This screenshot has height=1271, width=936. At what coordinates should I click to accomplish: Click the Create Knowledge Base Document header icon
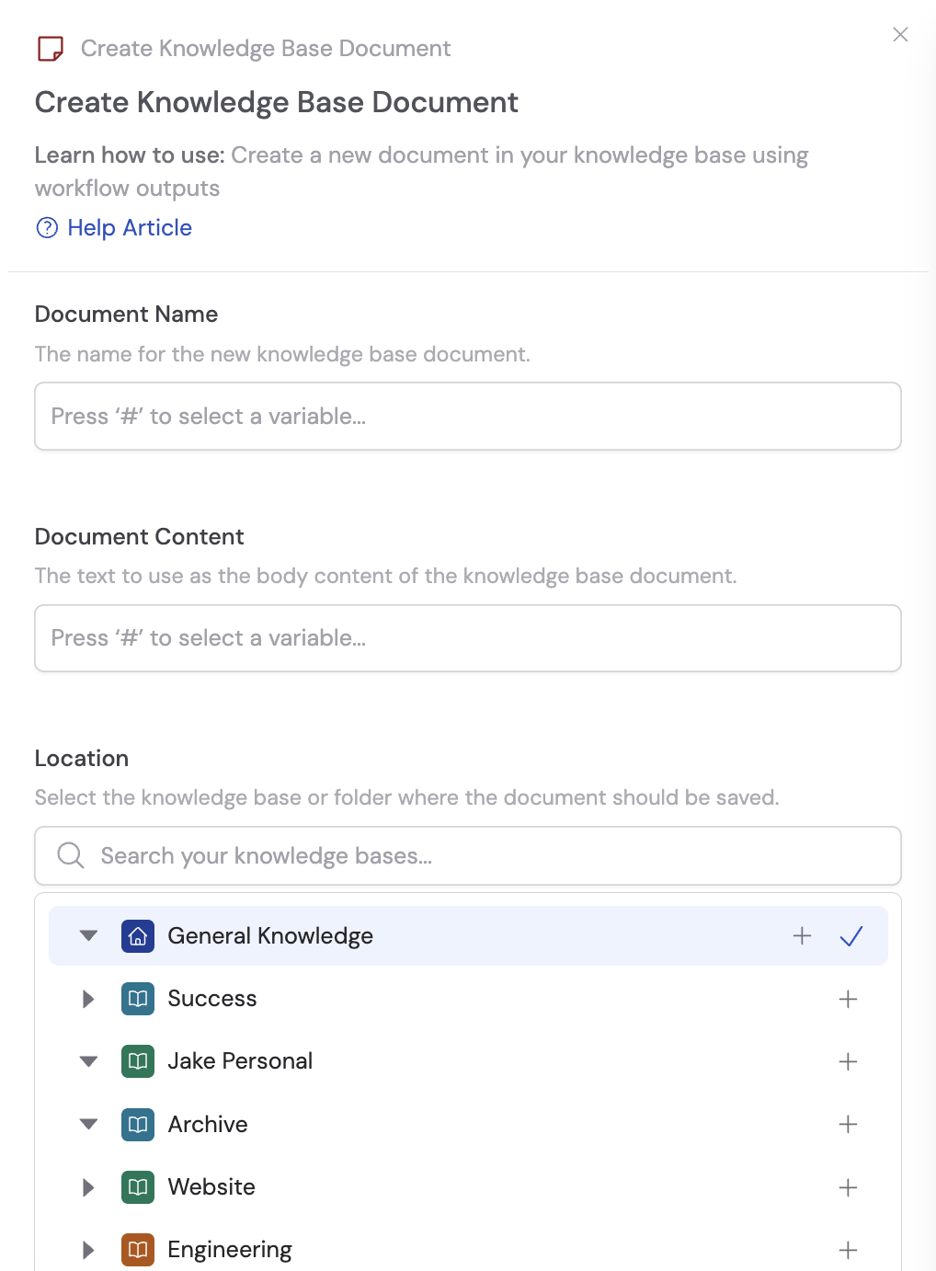point(51,49)
